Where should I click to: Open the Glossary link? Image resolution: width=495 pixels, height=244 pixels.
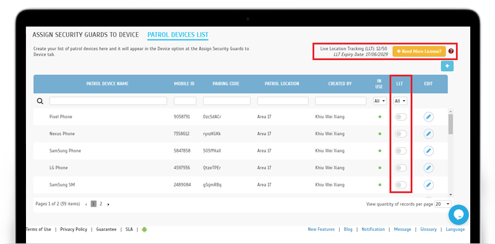tap(428, 230)
